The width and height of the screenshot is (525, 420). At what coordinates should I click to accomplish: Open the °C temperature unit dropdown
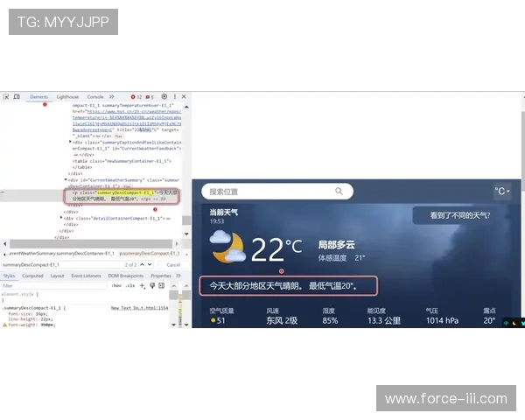[502, 192]
